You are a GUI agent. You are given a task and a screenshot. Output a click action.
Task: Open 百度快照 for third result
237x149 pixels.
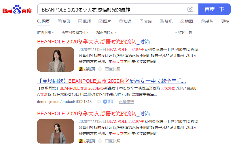[113, 141]
